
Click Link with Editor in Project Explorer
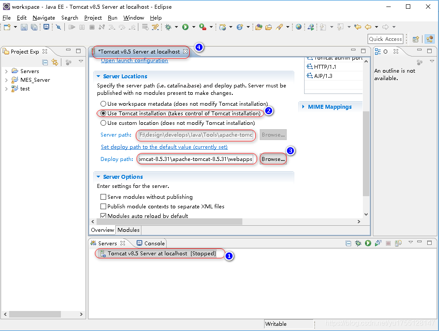coord(55,62)
